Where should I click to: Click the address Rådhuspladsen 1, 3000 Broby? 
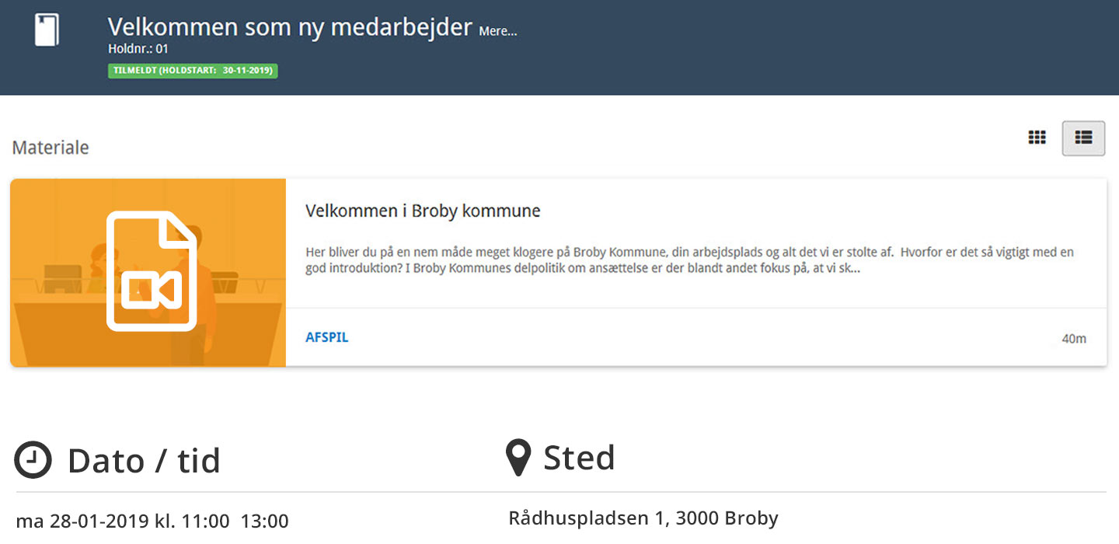click(643, 518)
